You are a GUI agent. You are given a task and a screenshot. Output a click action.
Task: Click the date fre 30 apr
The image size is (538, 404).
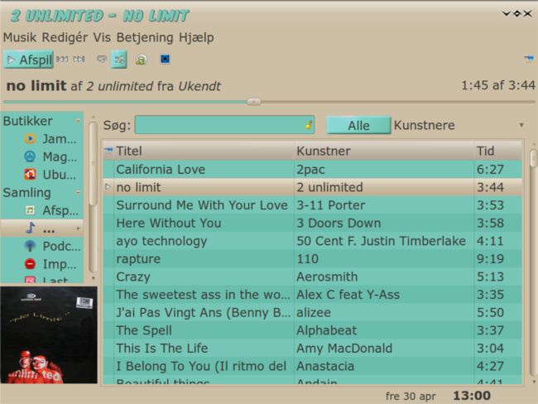click(411, 396)
